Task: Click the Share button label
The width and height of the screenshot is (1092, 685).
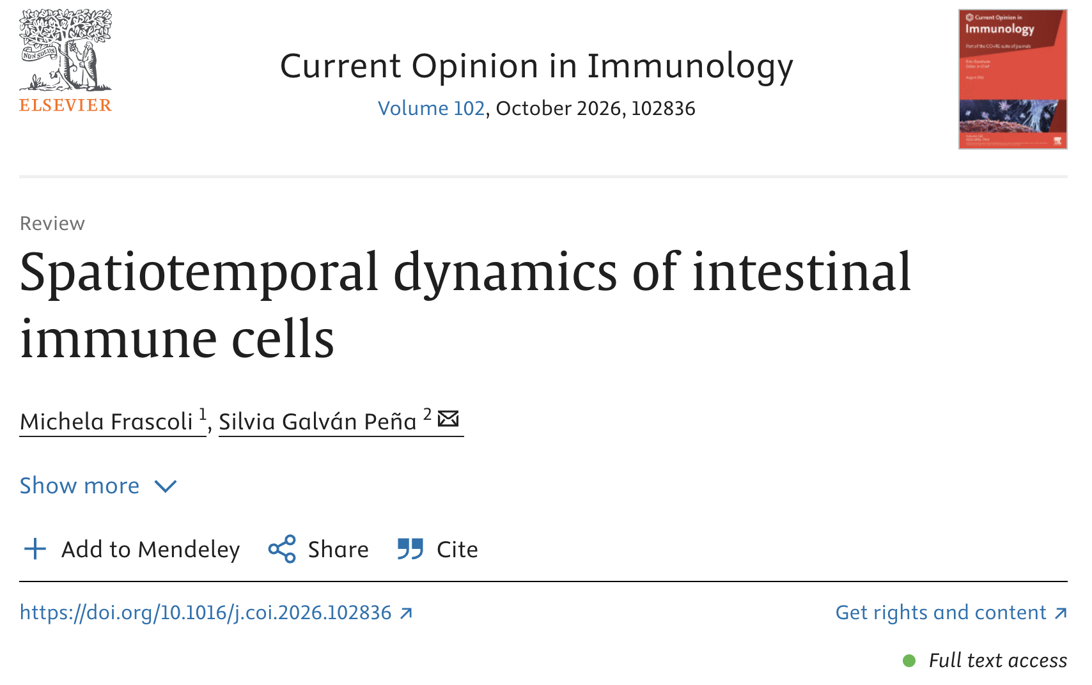Action: (338, 550)
